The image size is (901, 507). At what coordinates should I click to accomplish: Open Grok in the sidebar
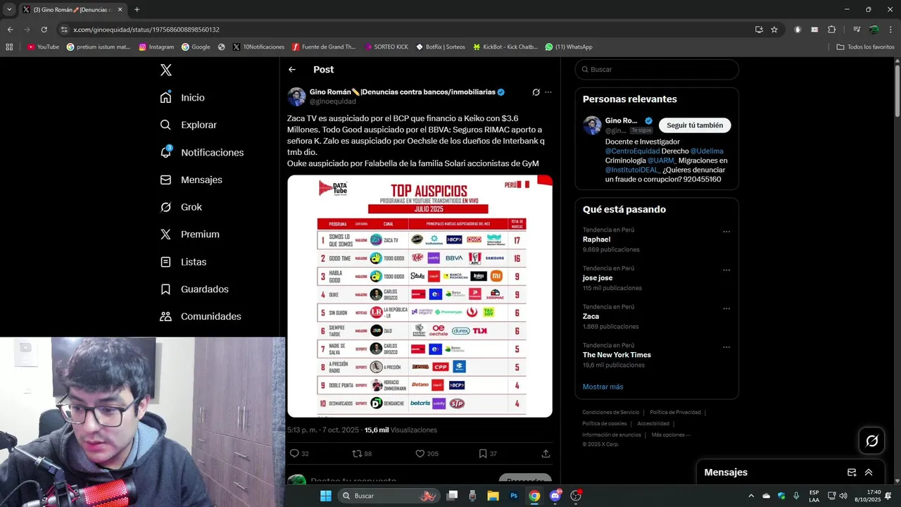point(181,207)
